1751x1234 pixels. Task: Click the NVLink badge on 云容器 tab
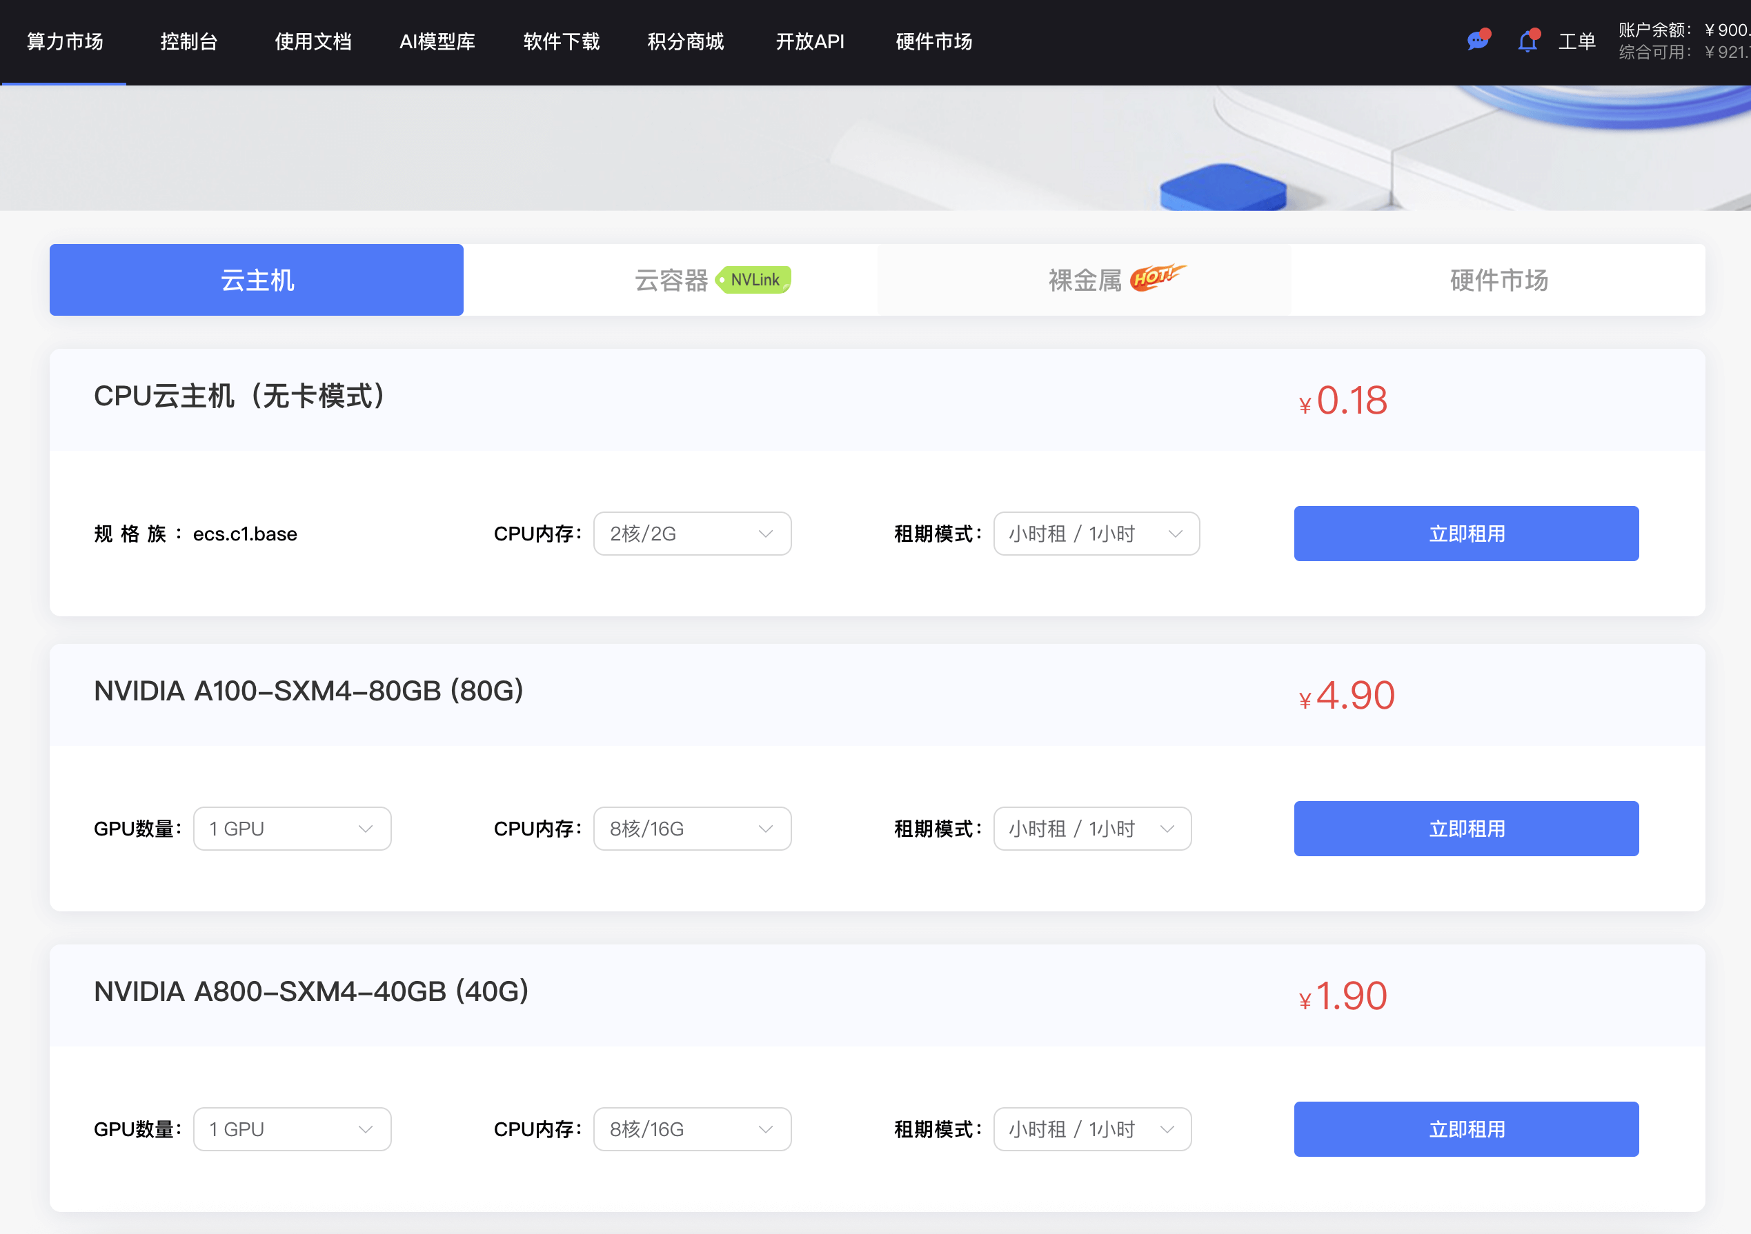click(753, 280)
